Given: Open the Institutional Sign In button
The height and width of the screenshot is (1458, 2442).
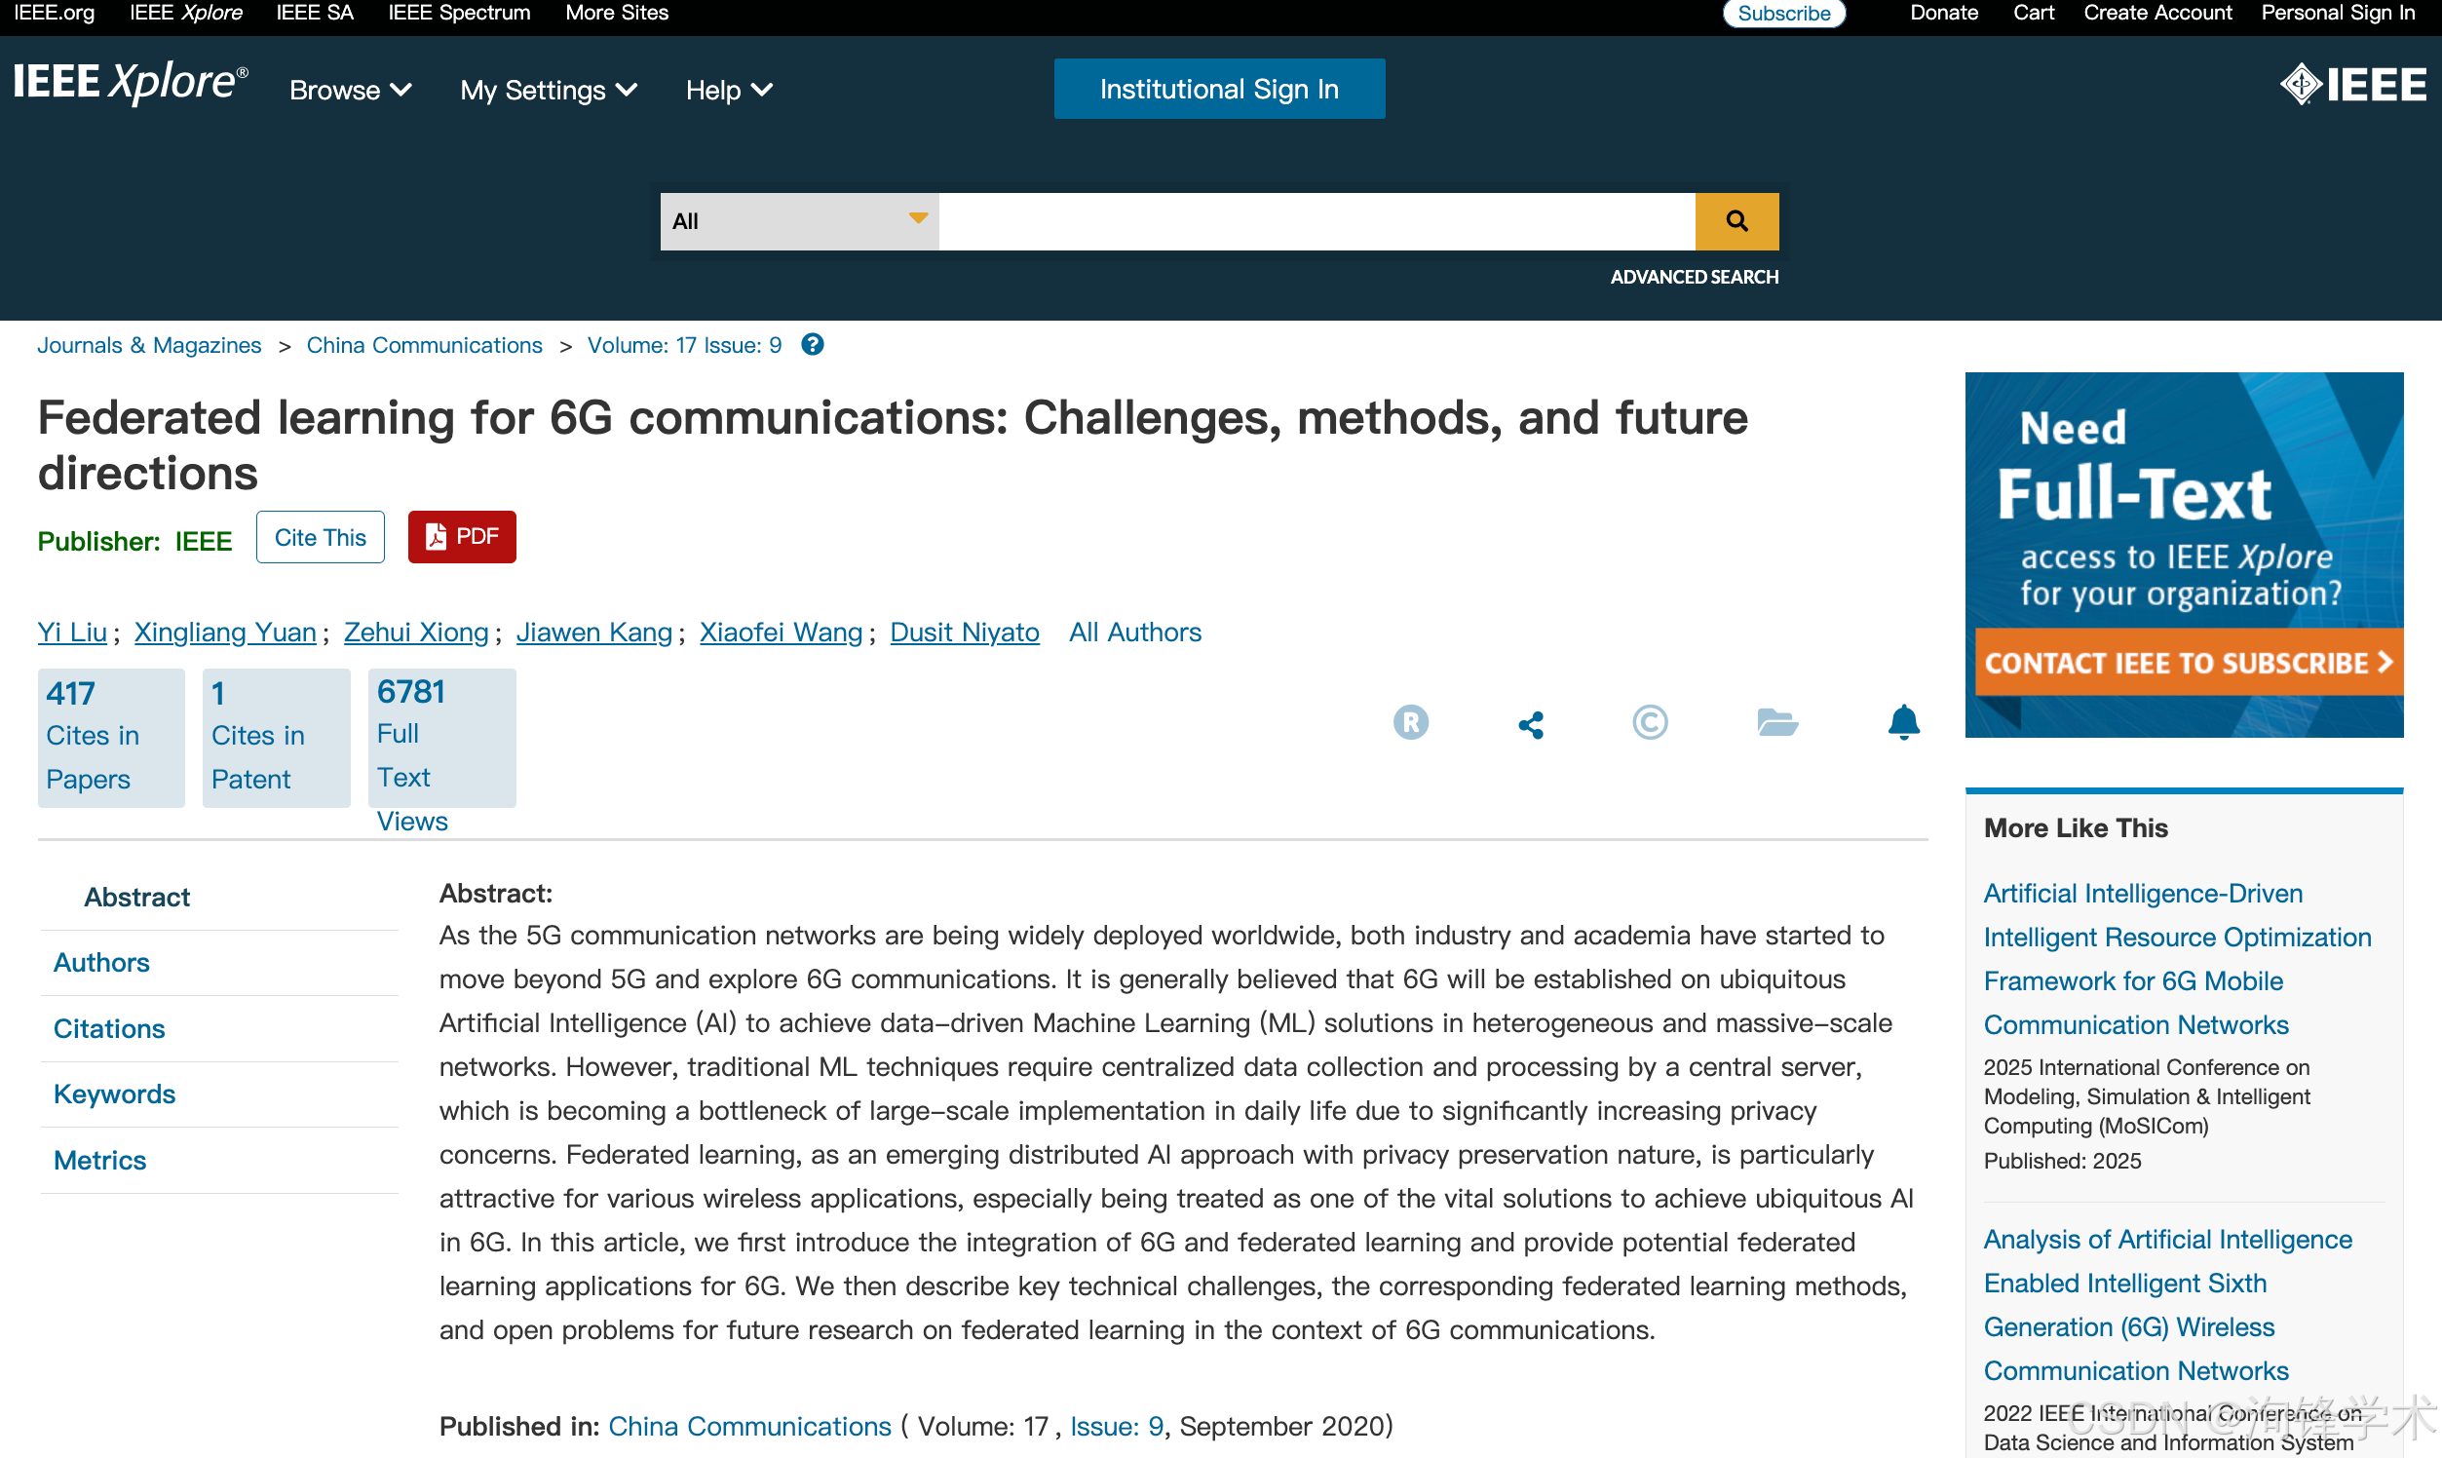Looking at the screenshot, I should click(x=1219, y=90).
